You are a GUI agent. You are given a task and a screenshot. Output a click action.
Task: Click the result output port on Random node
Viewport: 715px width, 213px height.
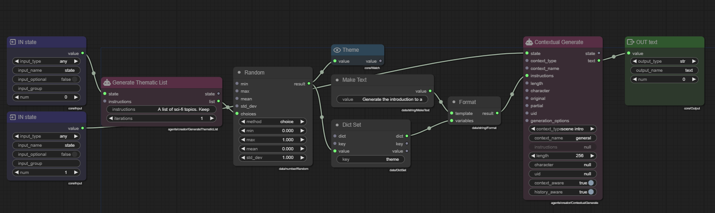point(309,84)
